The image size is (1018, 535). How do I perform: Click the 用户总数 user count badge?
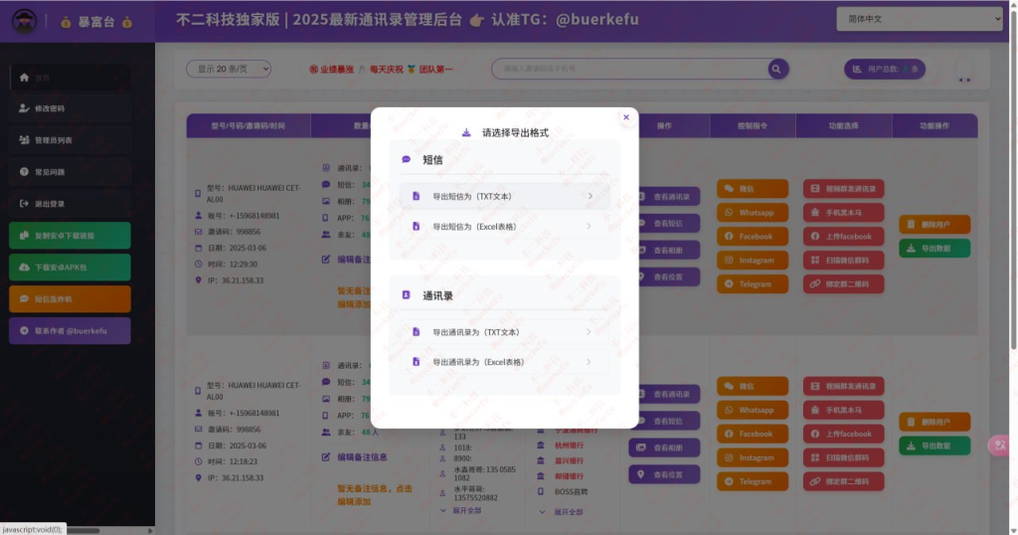coord(885,69)
